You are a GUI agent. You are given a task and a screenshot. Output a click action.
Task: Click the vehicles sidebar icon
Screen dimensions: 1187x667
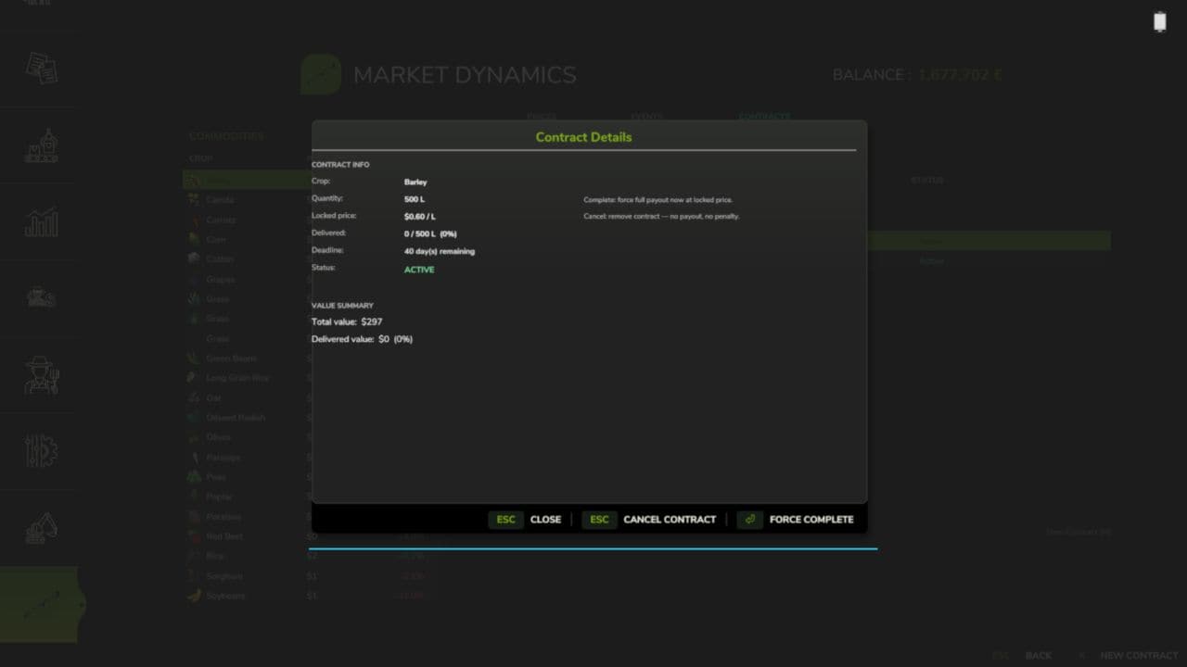point(39,298)
